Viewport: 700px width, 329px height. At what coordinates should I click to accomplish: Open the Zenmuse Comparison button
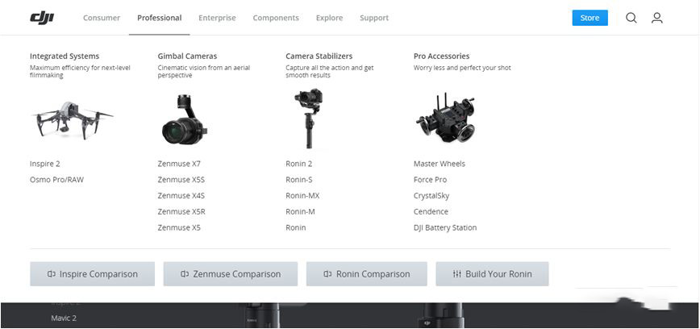click(x=231, y=274)
